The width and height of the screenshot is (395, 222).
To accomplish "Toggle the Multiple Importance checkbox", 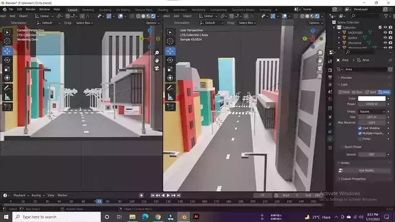I will click(x=360, y=133).
